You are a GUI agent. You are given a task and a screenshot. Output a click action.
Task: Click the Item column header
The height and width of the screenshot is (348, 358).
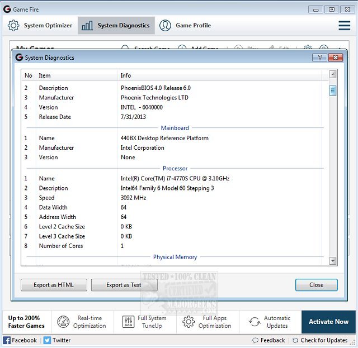[x=77, y=75]
